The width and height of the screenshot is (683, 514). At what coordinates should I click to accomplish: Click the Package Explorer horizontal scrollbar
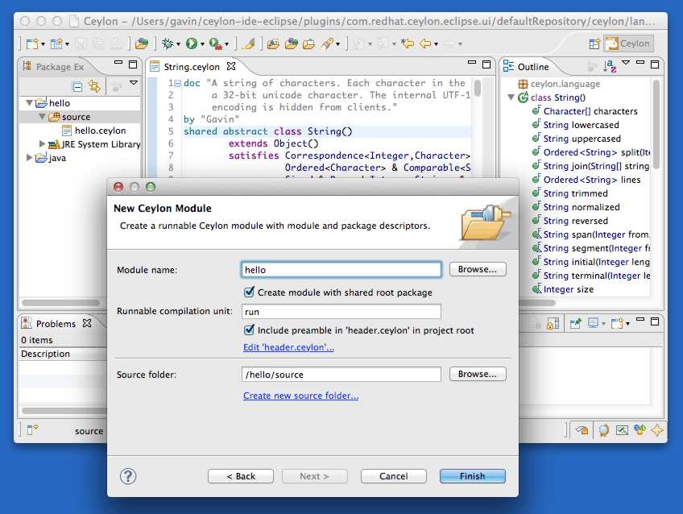[61, 302]
